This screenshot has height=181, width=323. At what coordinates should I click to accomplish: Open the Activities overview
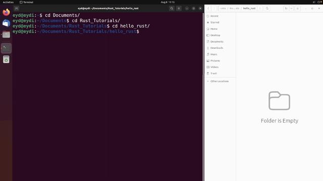8,2
